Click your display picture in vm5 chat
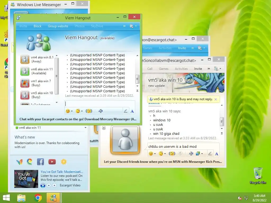Screen dimensions: 271x203 pyautogui.click(x=125, y=139)
